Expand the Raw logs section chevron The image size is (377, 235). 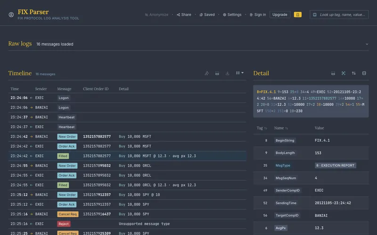(x=367, y=44)
